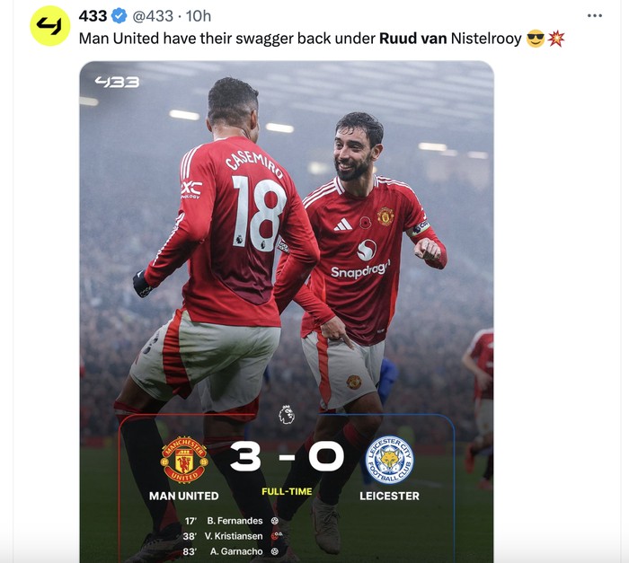The image size is (629, 563).
Task: Click the Manchester United crest
Action: click(x=184, y=460)
